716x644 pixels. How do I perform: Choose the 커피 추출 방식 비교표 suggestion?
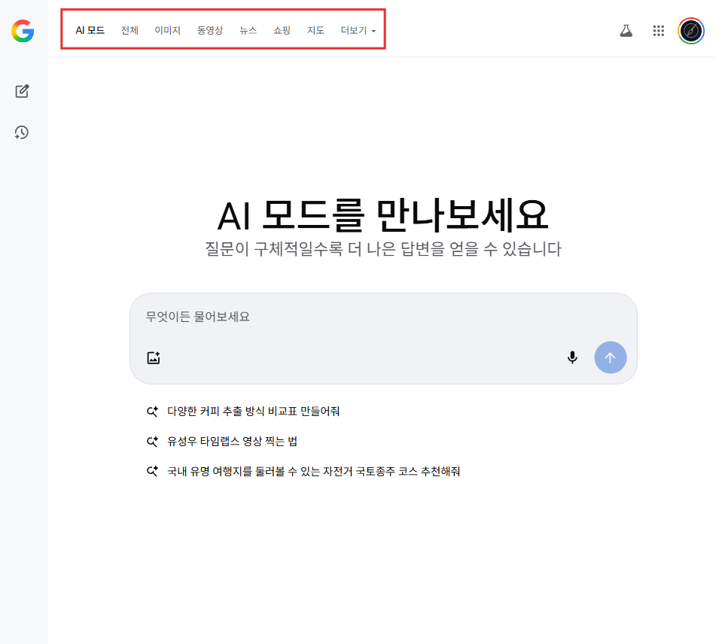[x=253, y=412]
